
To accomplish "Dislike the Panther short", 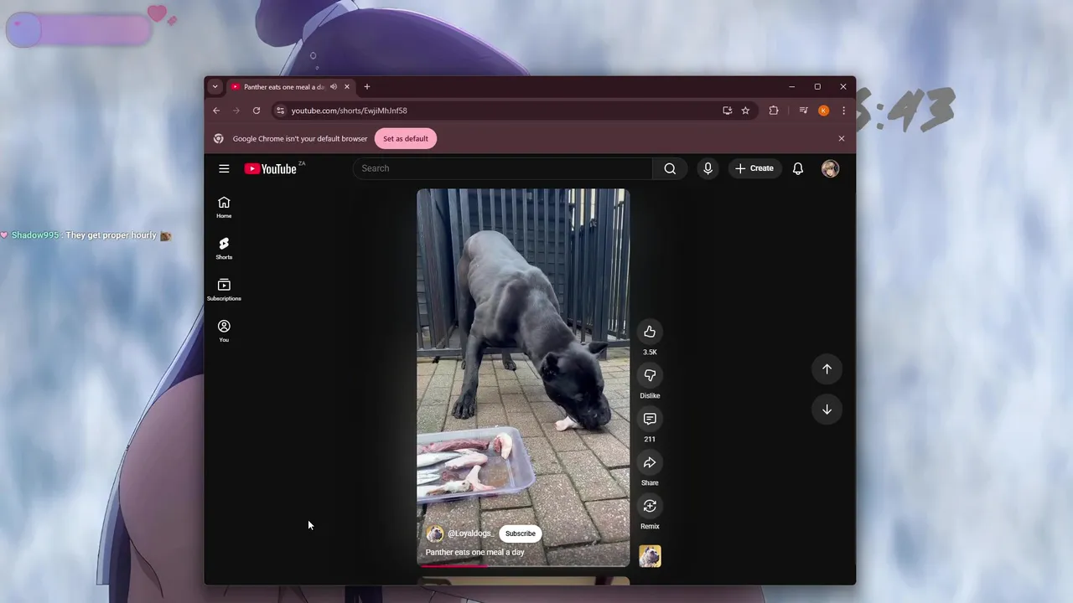I will (650, 375).
